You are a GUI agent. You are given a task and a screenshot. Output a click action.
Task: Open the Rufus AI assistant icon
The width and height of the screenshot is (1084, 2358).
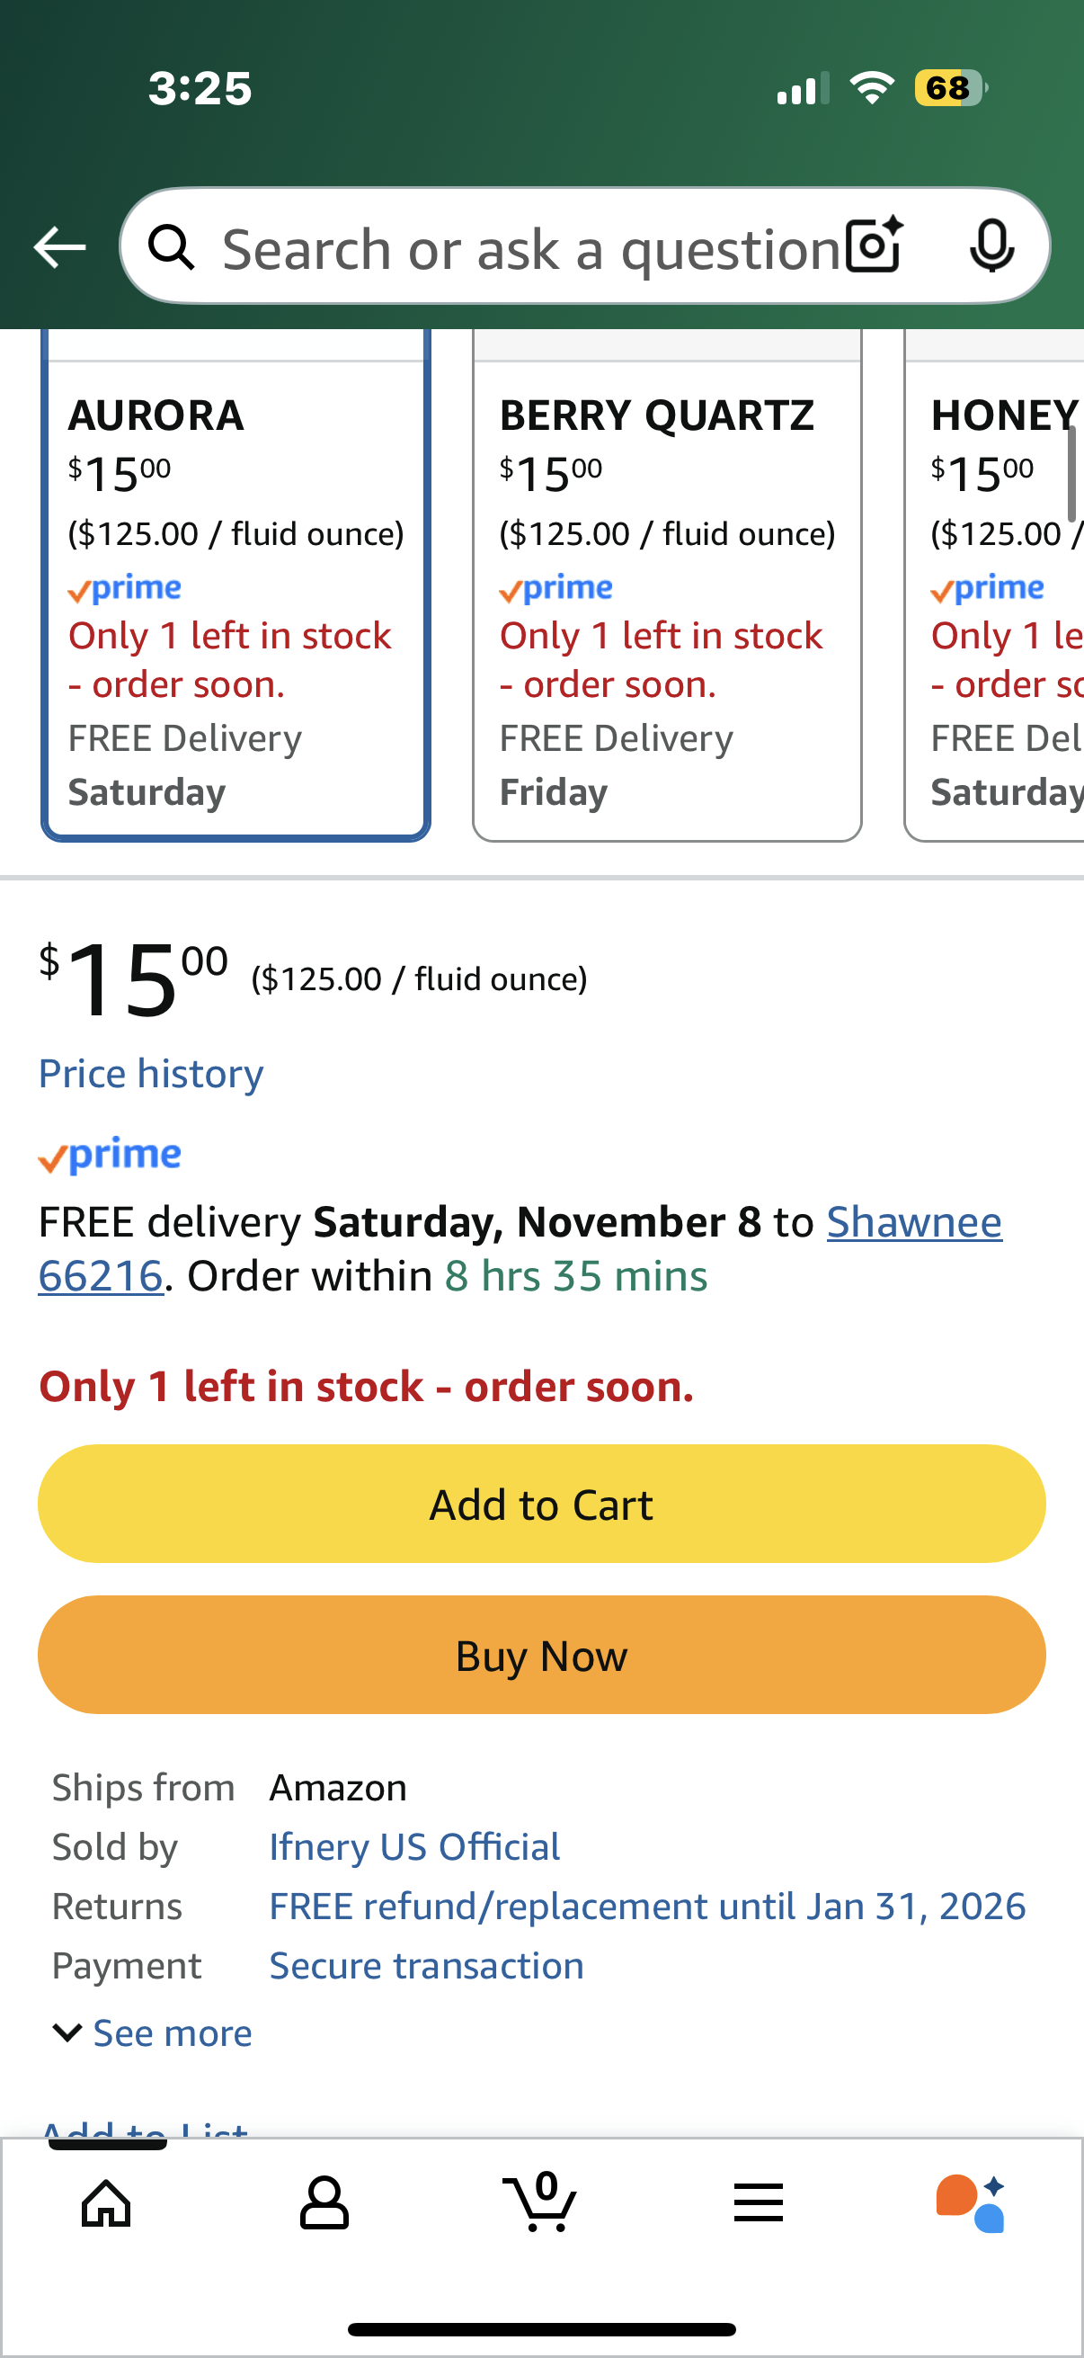pyautogui.click(x=972, y=2202)
